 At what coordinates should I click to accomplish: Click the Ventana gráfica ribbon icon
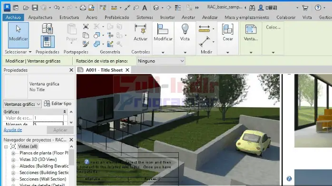(x=251, y=32)
